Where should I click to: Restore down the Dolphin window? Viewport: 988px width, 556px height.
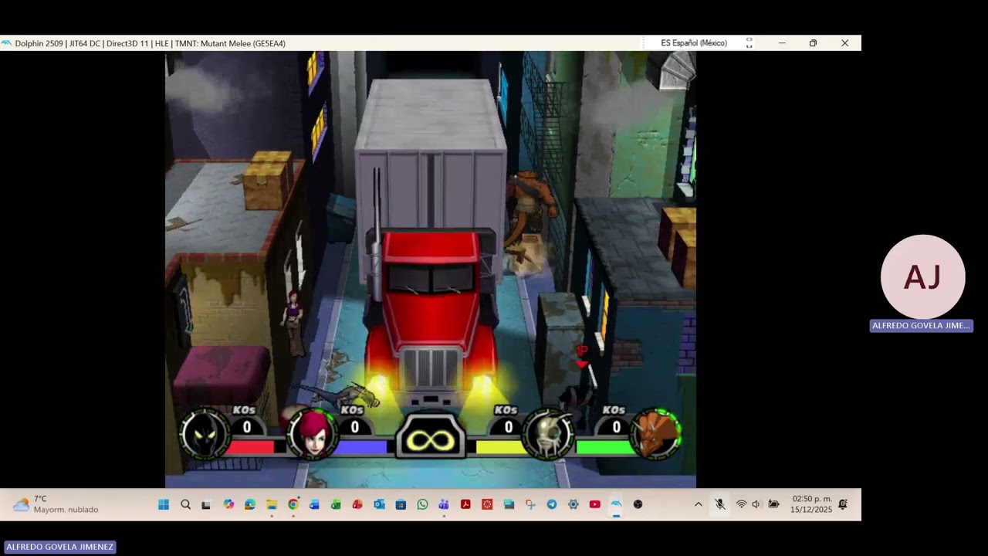(813, 43)
